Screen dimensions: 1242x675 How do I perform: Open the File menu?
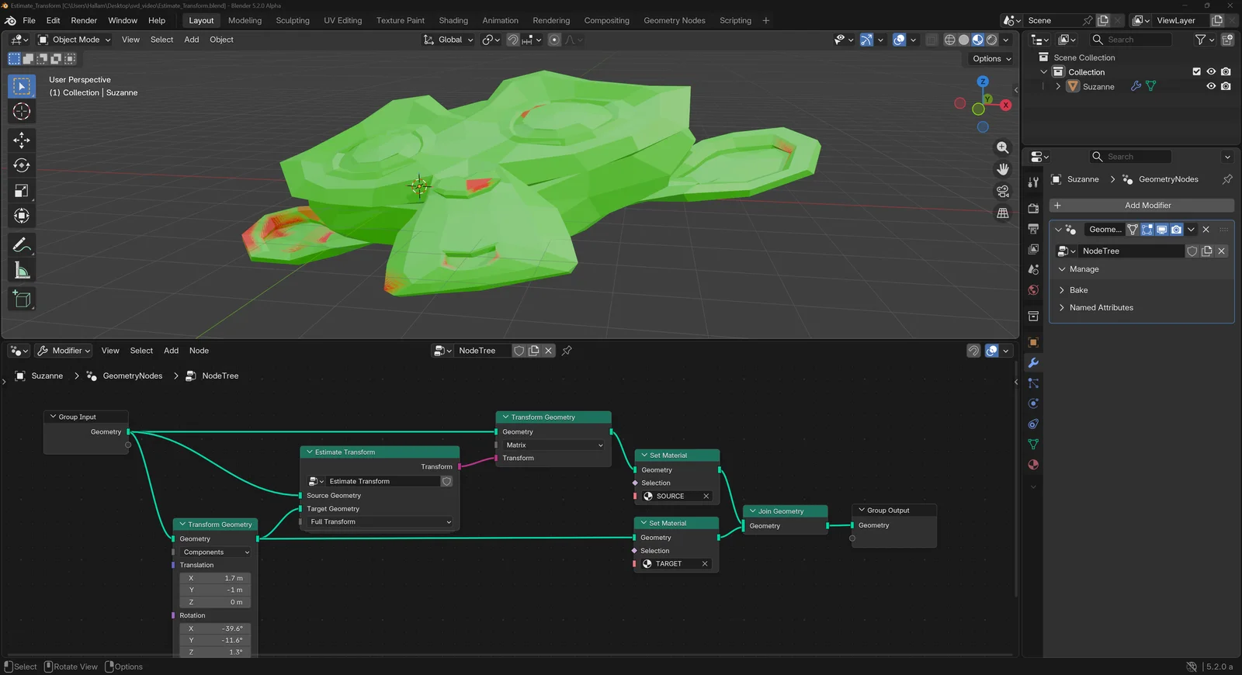coord(29,20)
